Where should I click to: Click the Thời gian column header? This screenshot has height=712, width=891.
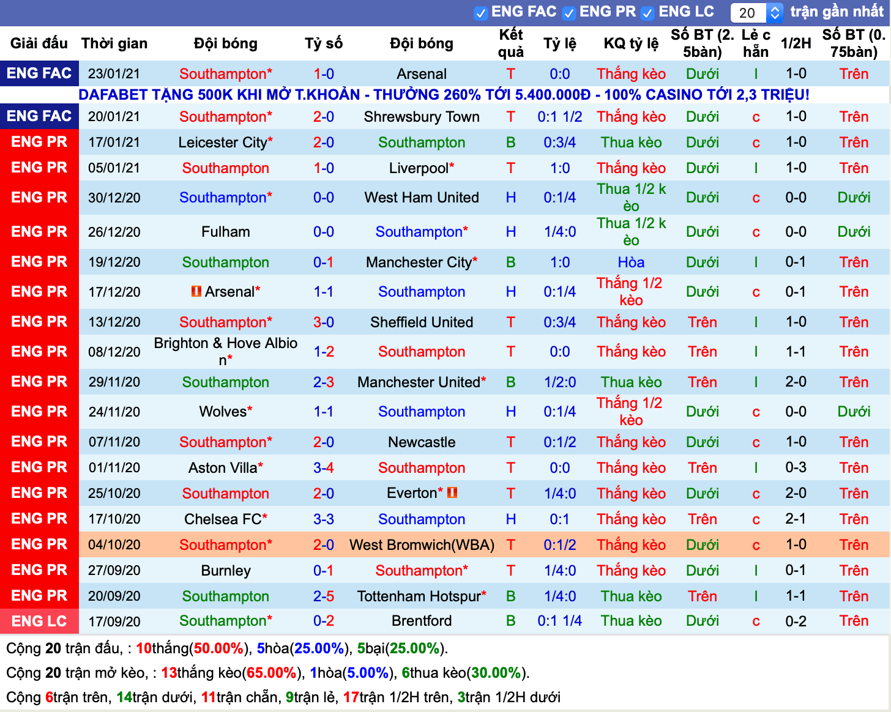click(114, 43)
